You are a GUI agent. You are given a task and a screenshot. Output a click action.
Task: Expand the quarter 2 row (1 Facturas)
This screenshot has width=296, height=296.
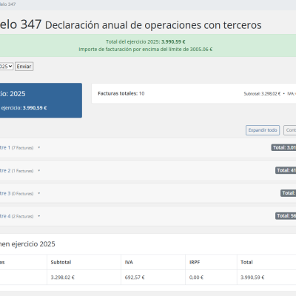click(x=148, y=170)
